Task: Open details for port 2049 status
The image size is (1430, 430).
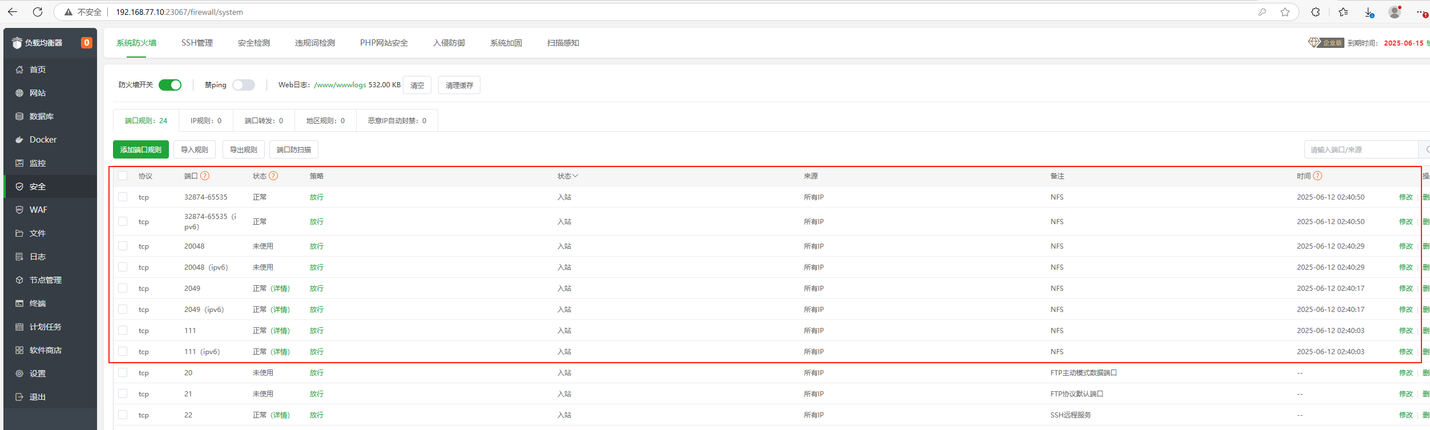Action: click(x=280, y=289)
